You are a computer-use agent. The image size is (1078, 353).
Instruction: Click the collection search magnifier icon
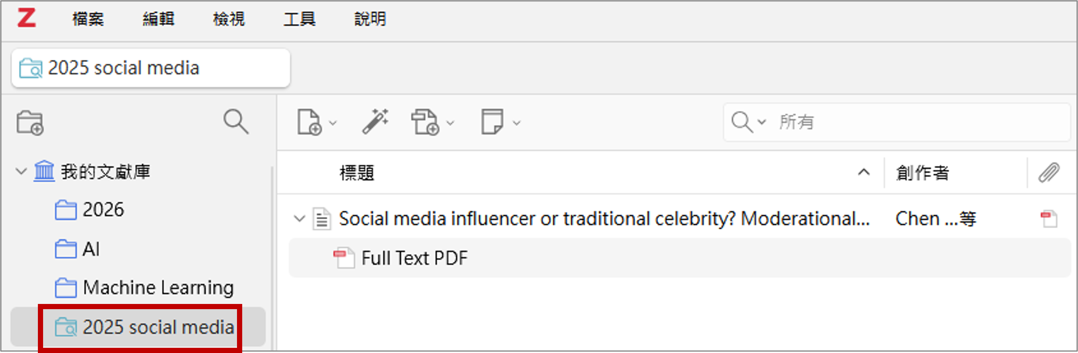(x=236, y=122)
